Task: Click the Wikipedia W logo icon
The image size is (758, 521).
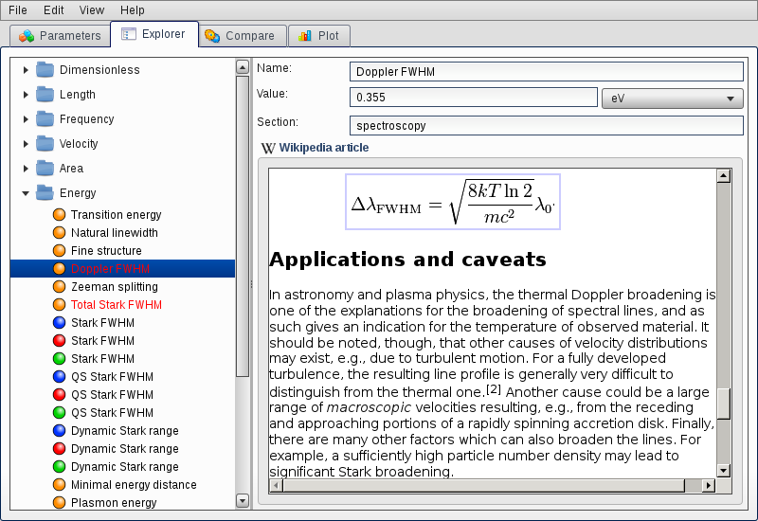Action: point(268,148)
